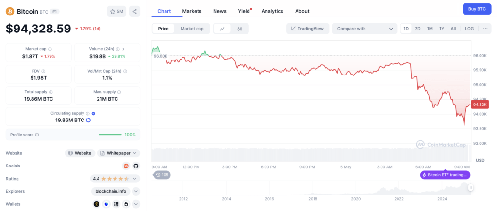
Task: Click the #1 rank badge
Action: point(54,11)
